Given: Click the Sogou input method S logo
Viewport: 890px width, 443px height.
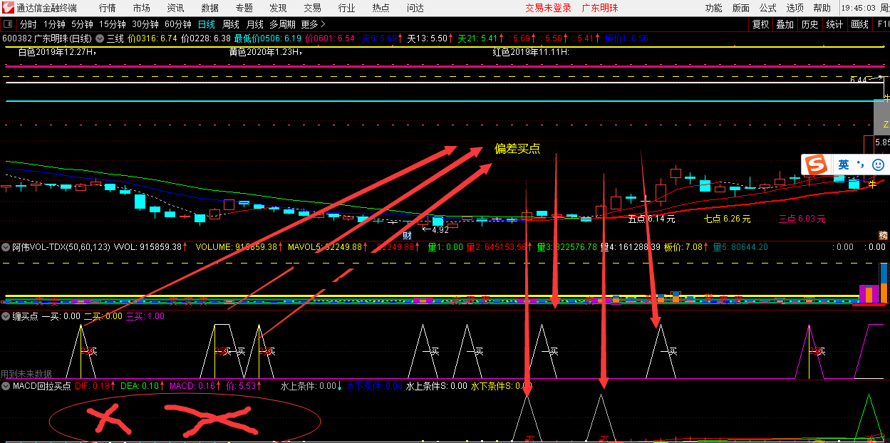Looking at the screenshot, I should point(814,165).
